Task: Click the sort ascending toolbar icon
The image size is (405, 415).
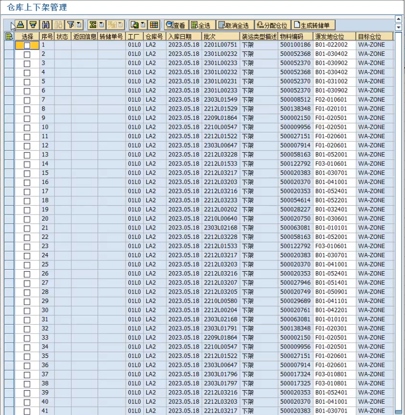Action: coord(20,25)
